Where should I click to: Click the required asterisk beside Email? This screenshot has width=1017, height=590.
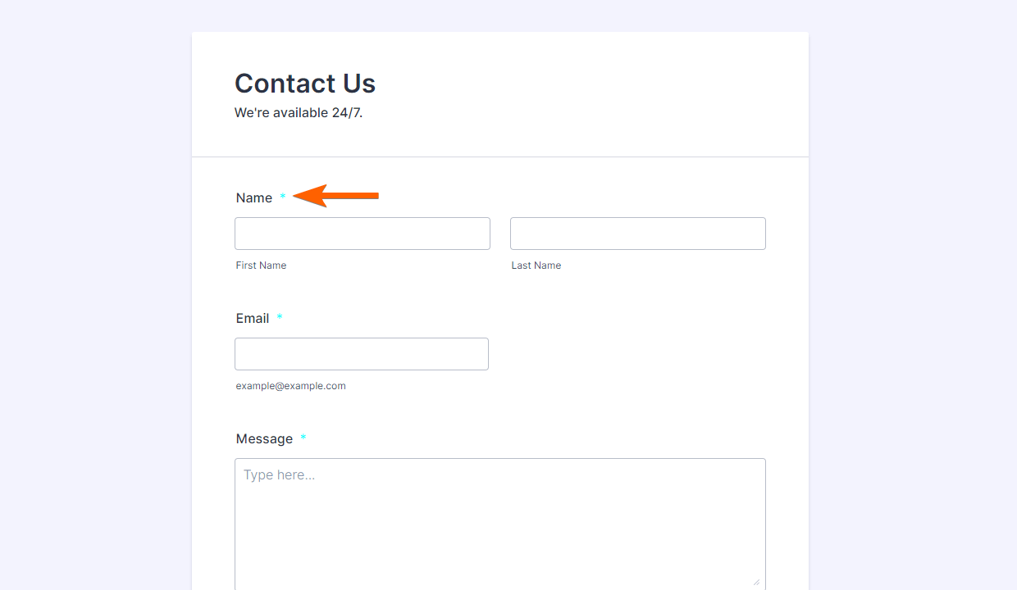coord(280,318)
